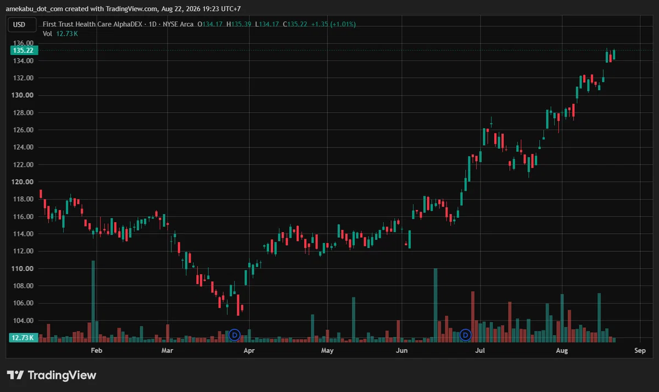Click the 120.00 price axis label
The image size is (659, 392).
[23, 182]
